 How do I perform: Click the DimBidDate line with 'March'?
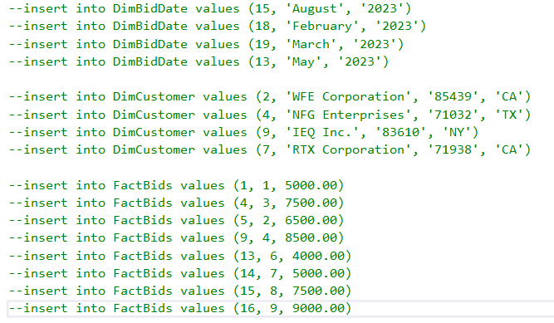pyautogui.click(x=206, y=44)
